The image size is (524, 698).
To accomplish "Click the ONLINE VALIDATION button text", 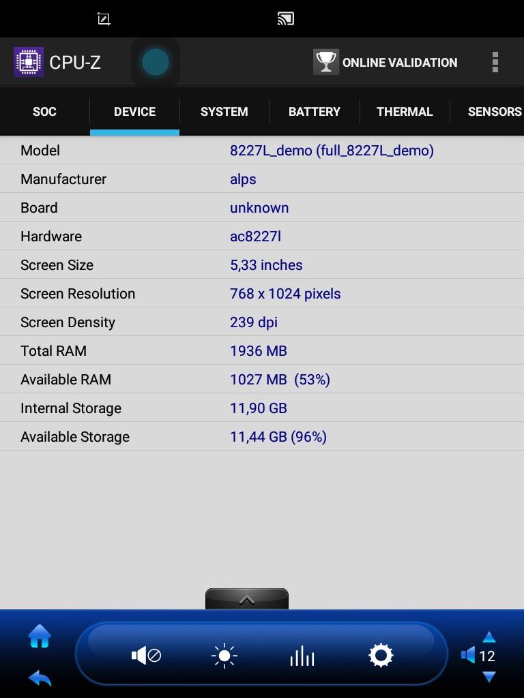I will point(400,62).
